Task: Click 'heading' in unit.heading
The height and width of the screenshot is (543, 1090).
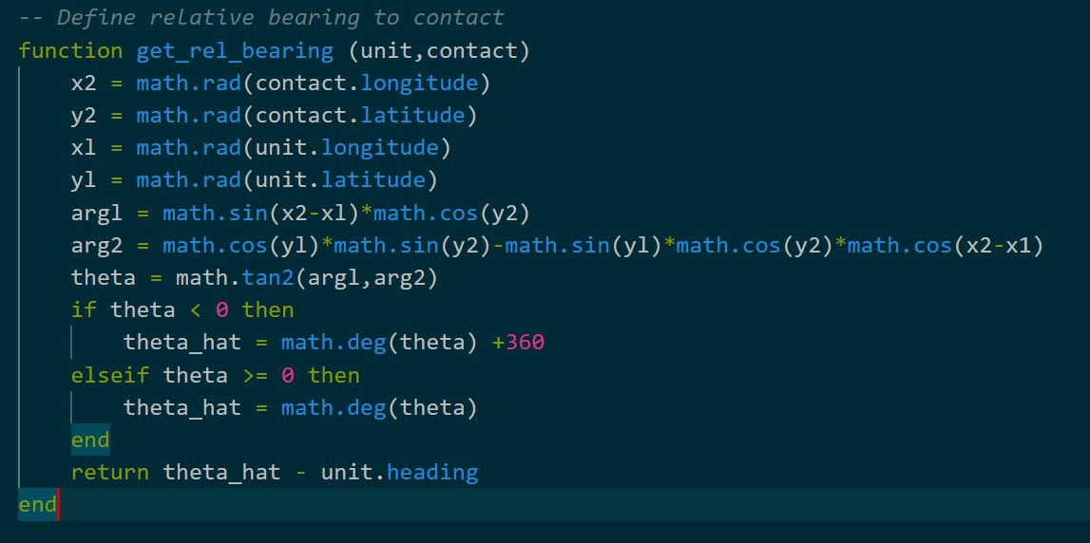Action: pyautogui.click(x=432, y=473)
